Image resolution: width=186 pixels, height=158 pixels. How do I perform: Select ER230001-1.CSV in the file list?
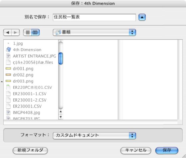(30, 94)
